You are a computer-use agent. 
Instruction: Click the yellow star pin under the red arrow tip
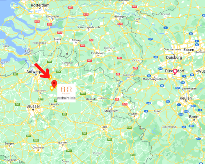pyautogui.click(x=50, y=77)
